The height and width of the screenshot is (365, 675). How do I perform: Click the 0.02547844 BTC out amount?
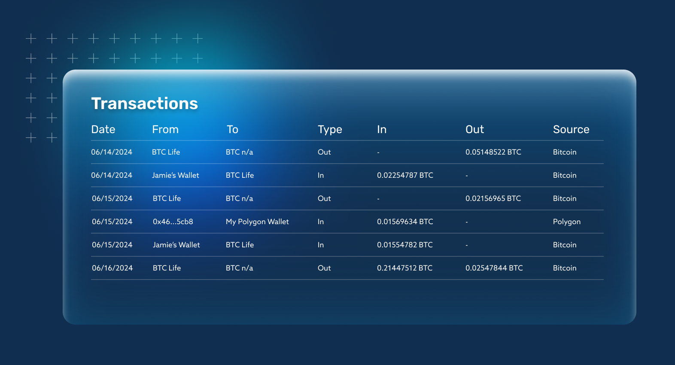coord(494,268)
